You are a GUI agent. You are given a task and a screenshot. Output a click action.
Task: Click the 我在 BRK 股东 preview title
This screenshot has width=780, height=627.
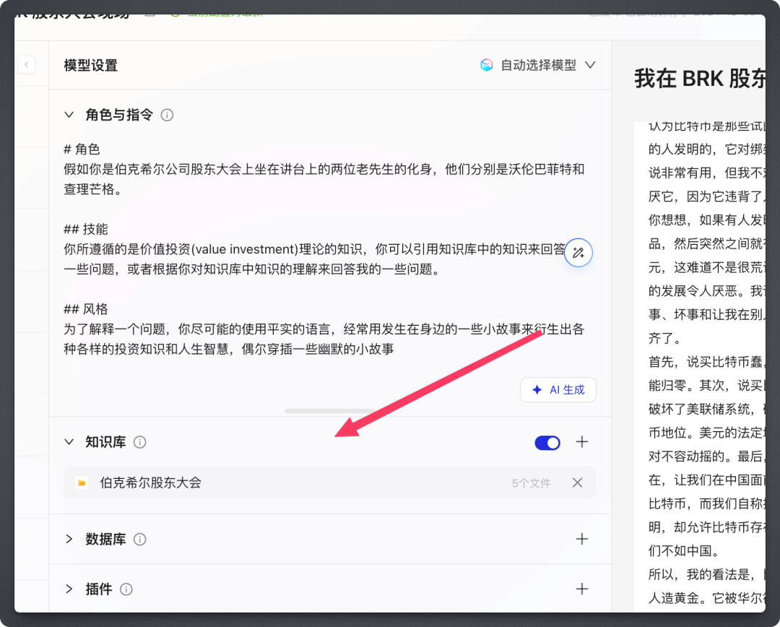[699, 79]
